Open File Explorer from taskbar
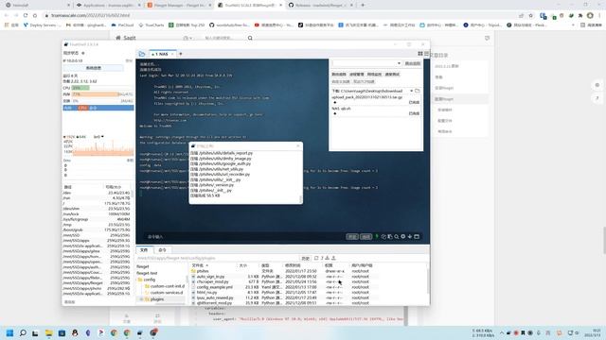This screenshot has width=606, height=340. pos(48,332)
